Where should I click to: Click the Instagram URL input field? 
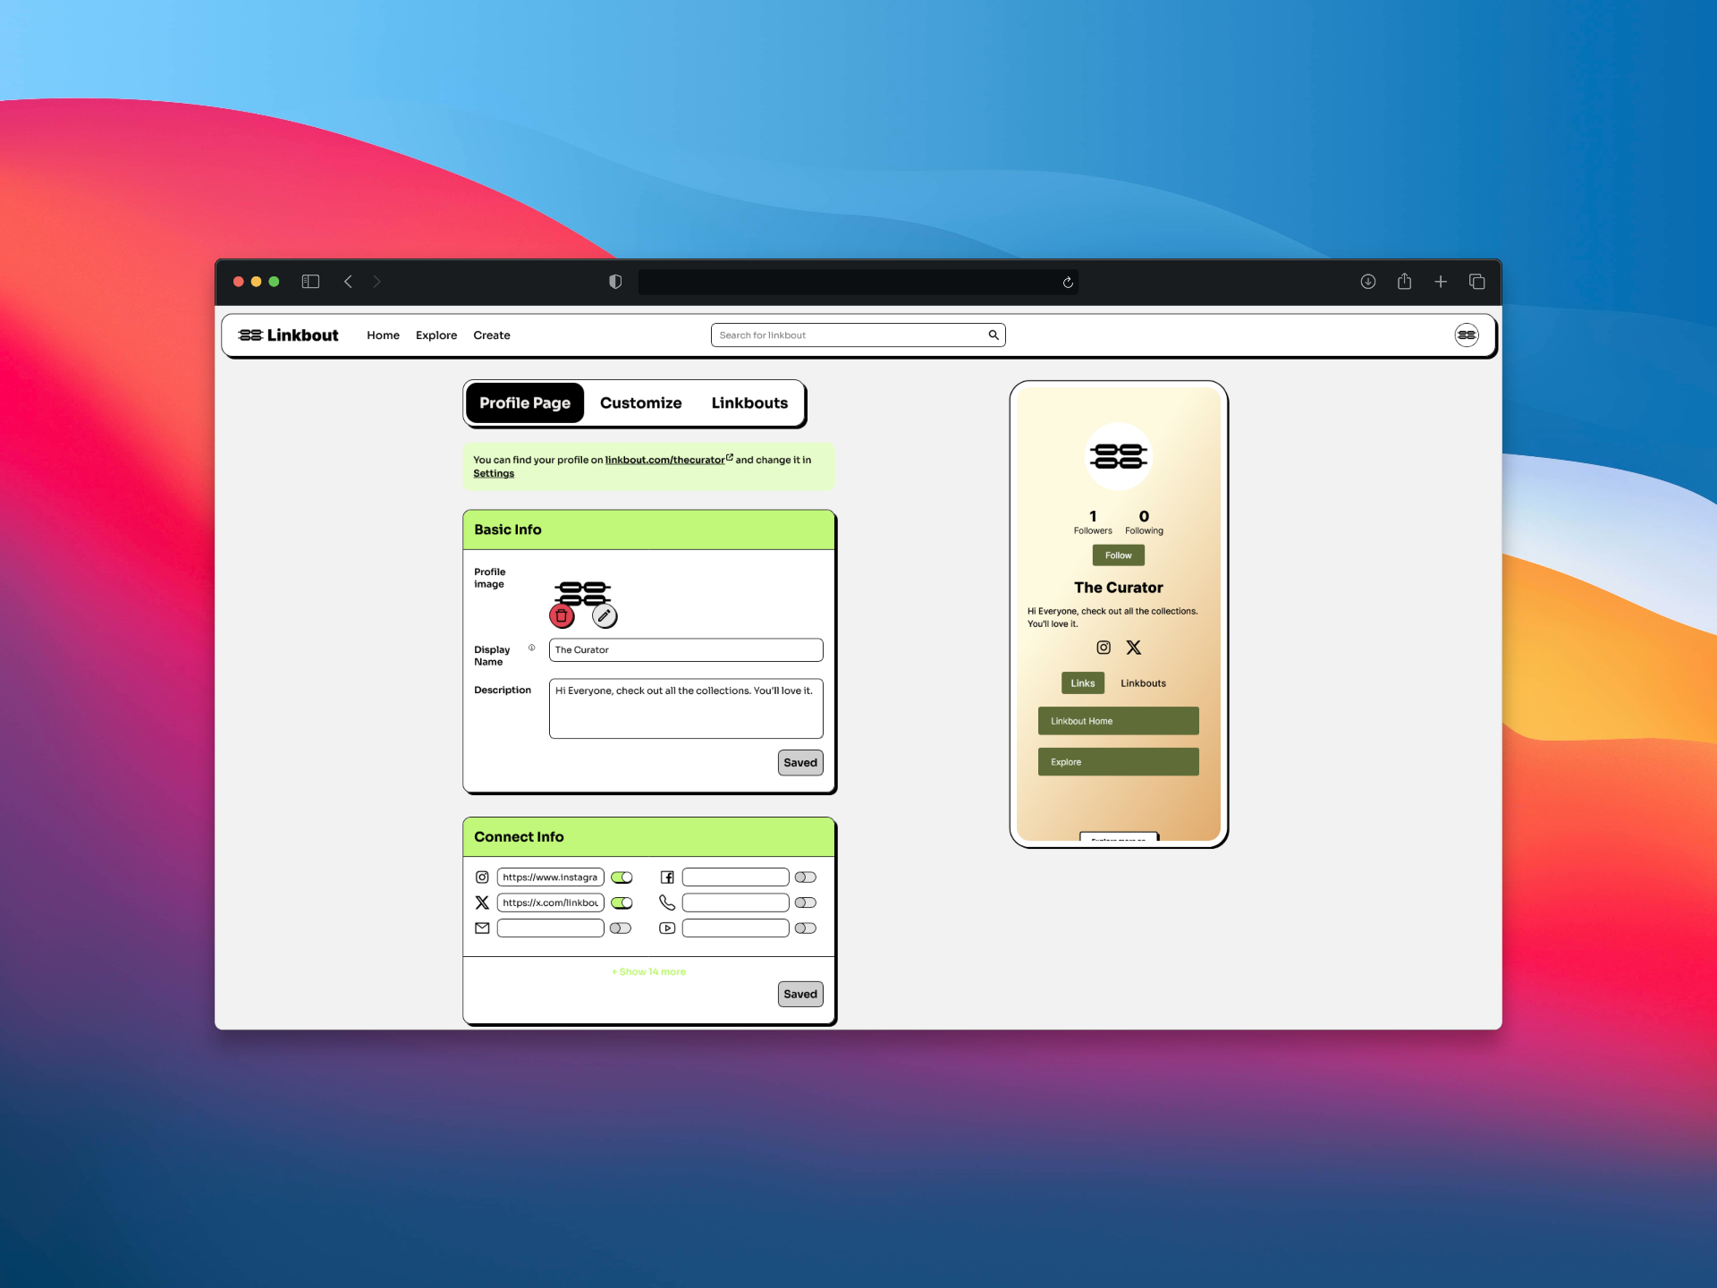coord(551,877)
